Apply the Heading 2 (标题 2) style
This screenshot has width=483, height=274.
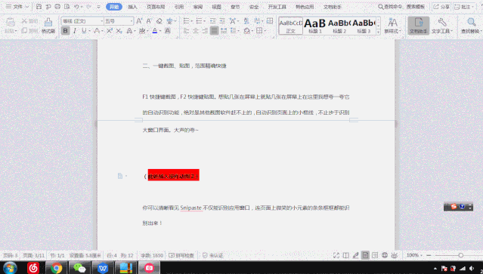tap(339, 26)
